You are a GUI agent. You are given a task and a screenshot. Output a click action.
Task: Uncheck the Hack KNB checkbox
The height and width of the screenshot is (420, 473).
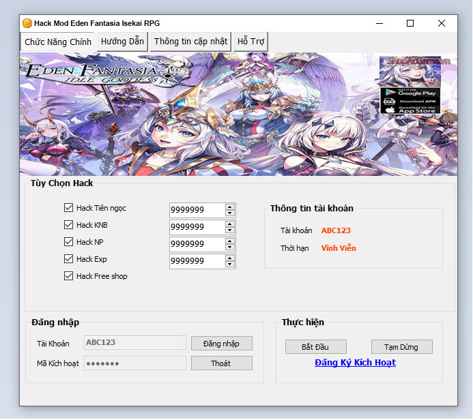point(68,225)
